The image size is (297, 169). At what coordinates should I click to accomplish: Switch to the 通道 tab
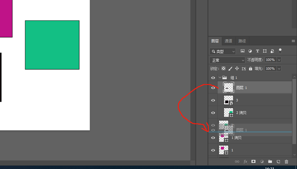click(x=228, y=41)
